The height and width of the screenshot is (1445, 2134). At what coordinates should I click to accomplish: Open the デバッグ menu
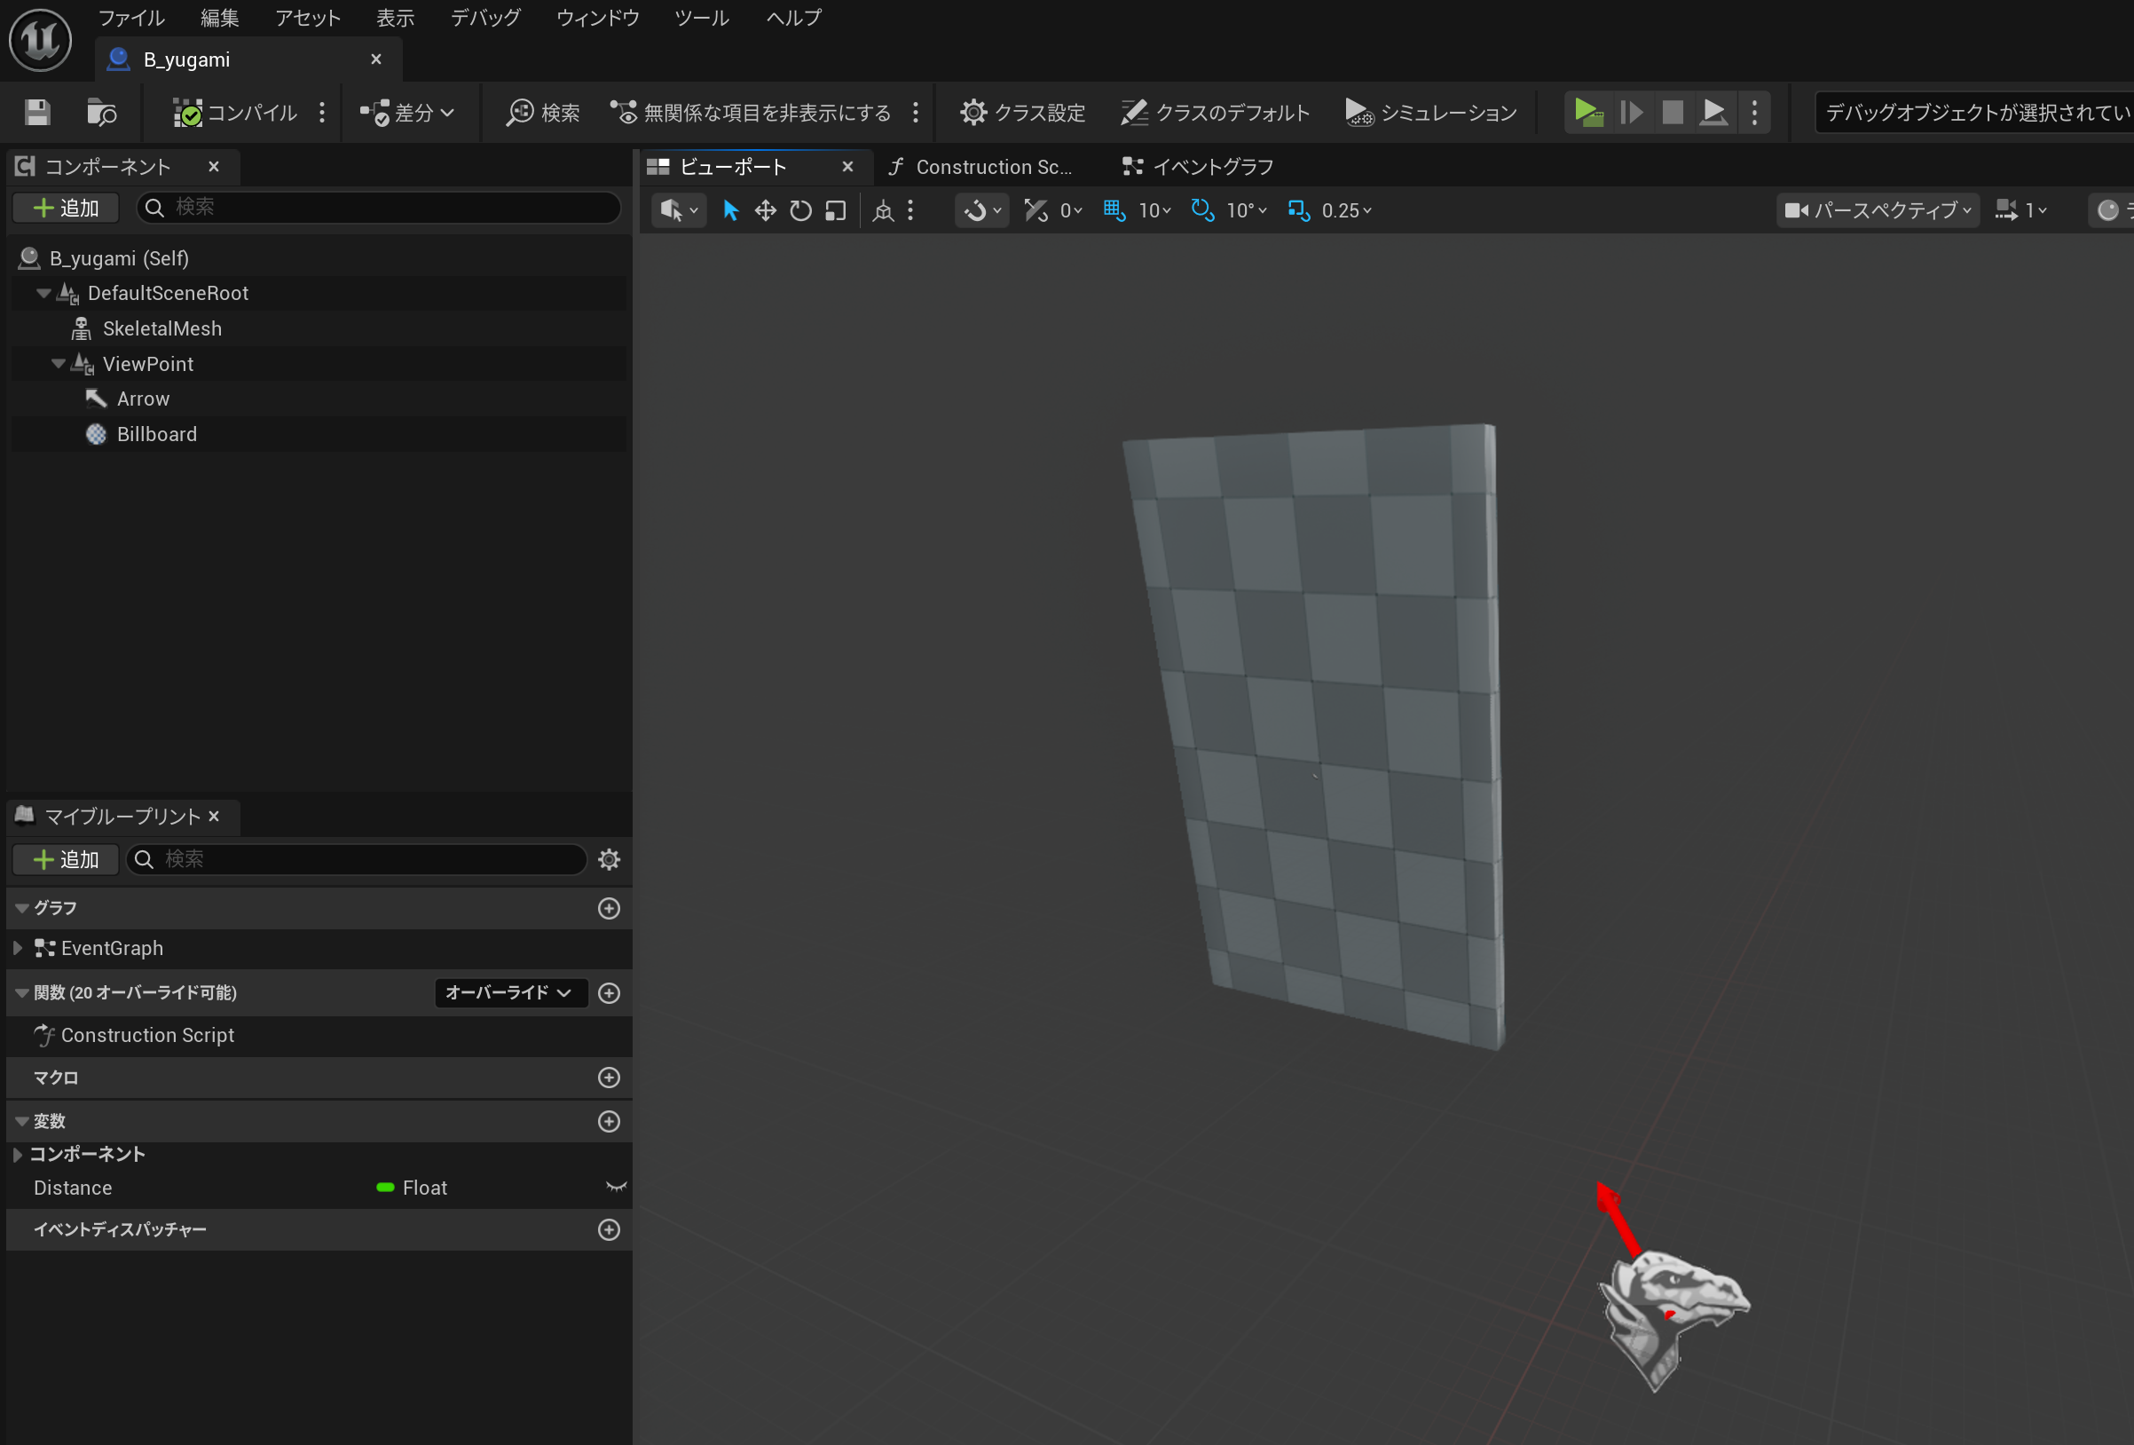point(484,18)
